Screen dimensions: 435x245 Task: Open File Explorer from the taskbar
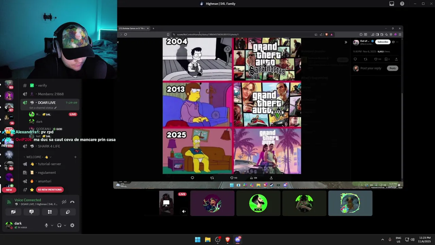pyautogui.click(x=208, y=240)
